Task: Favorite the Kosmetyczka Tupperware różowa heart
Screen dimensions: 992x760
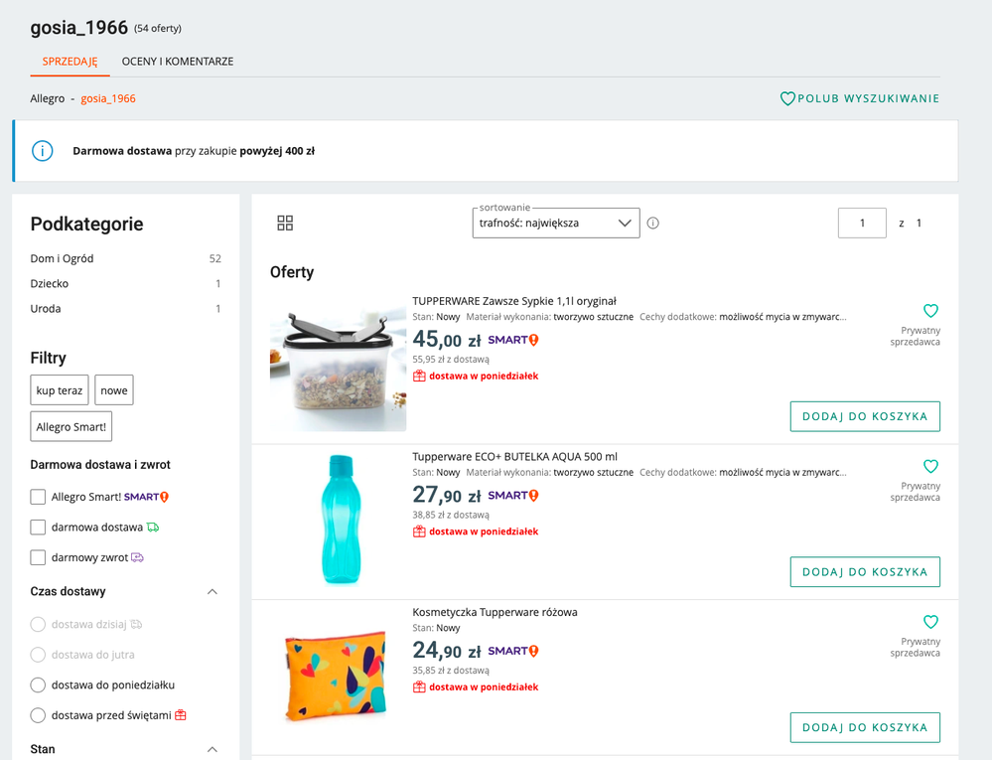Action: [x=930, y=622]
